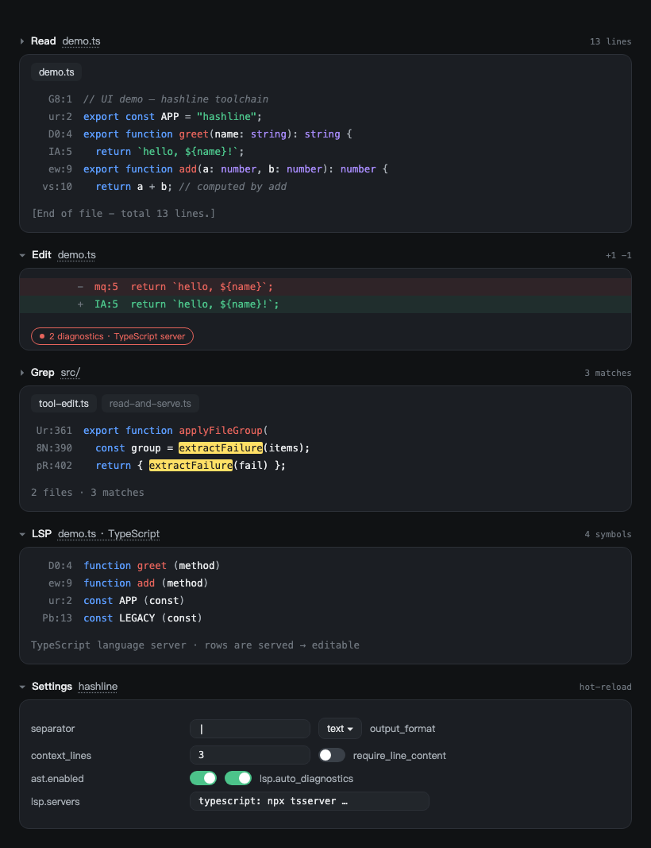Screen dimensions: 651x848
Task: Select highlighted extractFailure on line pR:402
Action: tap(191, 465)
